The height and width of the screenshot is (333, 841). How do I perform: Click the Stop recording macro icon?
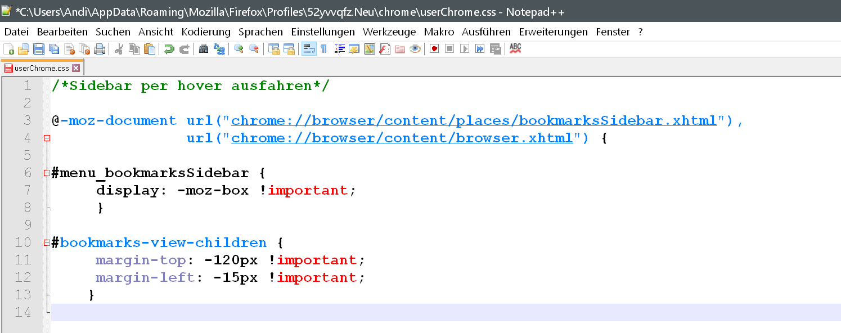tap(449, 49)
